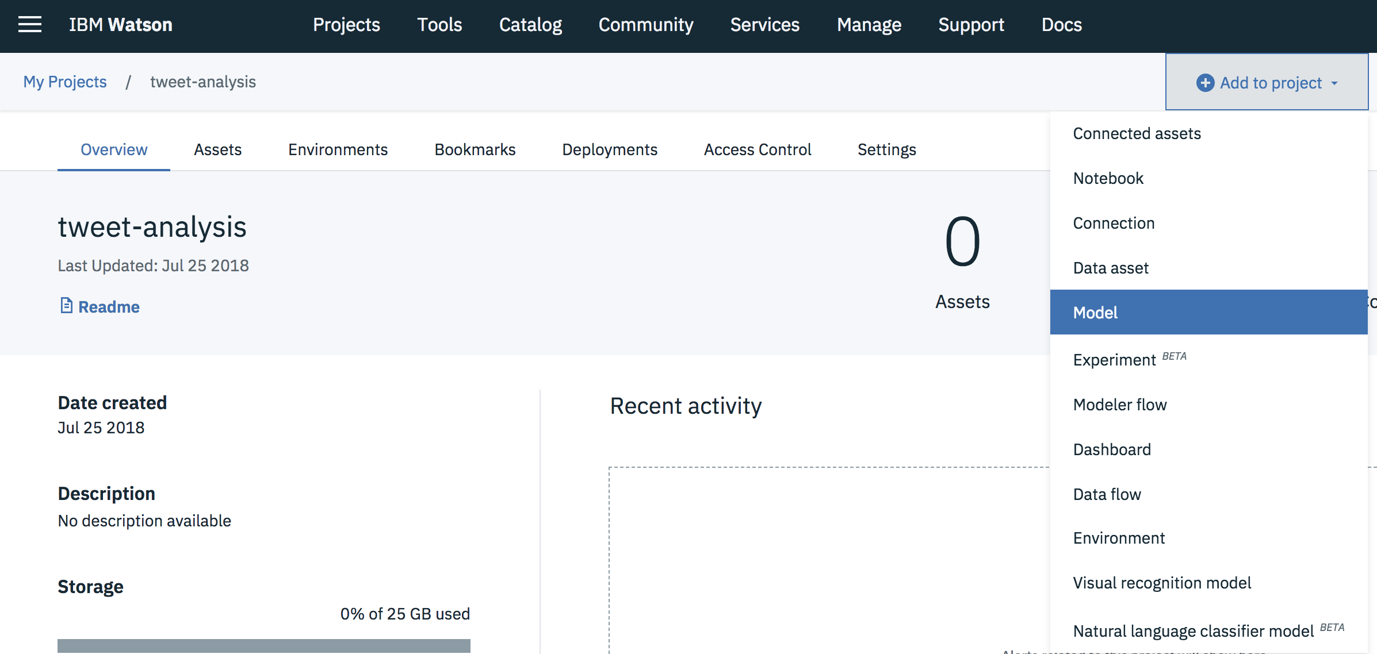Select Data asset from the dropdown

[1208, 268]
